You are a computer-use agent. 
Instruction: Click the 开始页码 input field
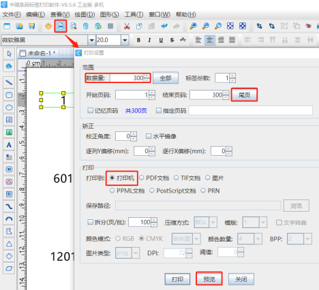tap(132, 95)
